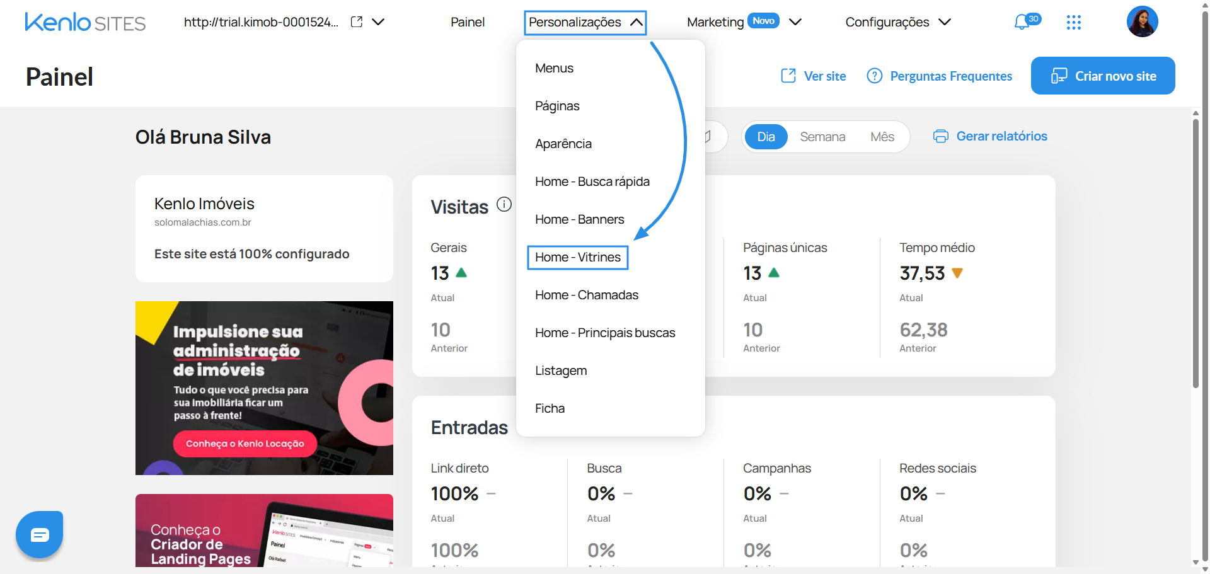The image size is (1210, 574).
Task: Open Home - Principais buscas
Action: coord(605,333)
